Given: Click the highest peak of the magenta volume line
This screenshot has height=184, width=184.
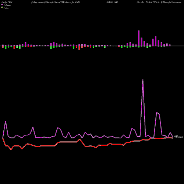Looking at the screenshot, I should coord(143,80).
